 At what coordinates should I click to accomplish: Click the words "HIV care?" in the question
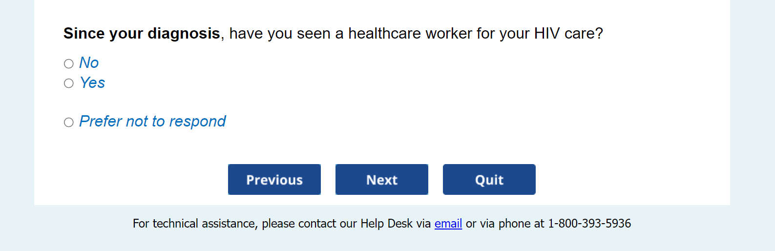pyautogui.click(x=568, y=33)
